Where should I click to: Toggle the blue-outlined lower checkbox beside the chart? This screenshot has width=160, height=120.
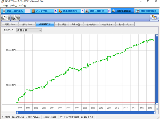pos(157,109)
